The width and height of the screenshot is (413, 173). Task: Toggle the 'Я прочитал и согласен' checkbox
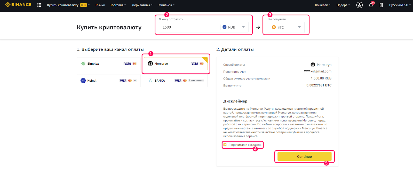(x=225, y=145)
